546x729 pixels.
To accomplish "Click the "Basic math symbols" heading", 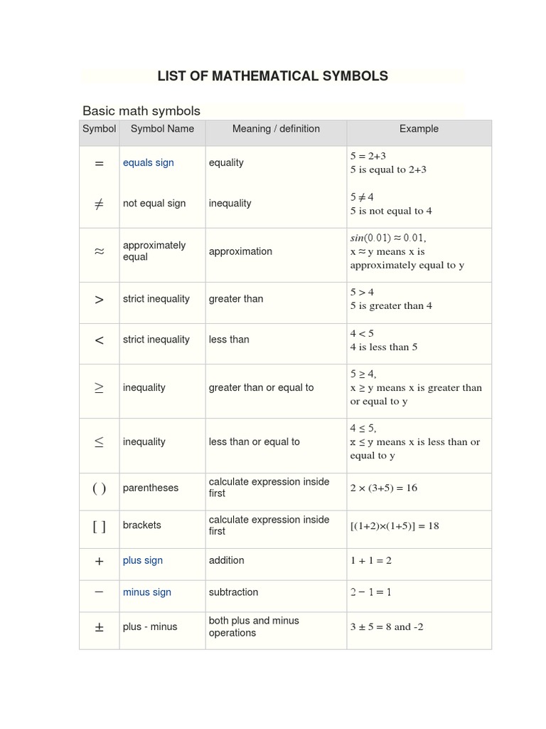I will pos(141,111).
